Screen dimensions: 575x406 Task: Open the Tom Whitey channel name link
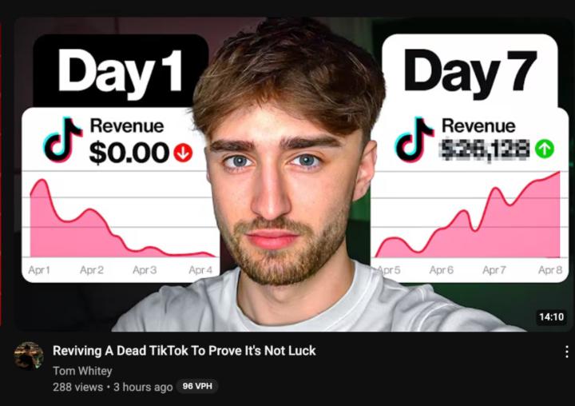[x=82, y=371]
